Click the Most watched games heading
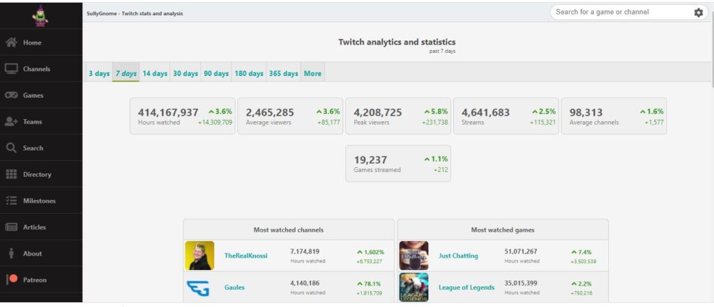Viewport: 714px width, 307px height. [x=503, y=230]
